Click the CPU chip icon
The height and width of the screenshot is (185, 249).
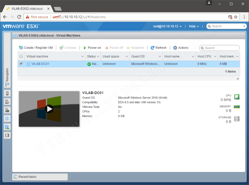(237, 97)
